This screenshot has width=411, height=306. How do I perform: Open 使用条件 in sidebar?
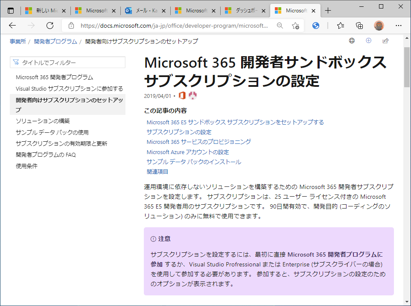point(26,166)
